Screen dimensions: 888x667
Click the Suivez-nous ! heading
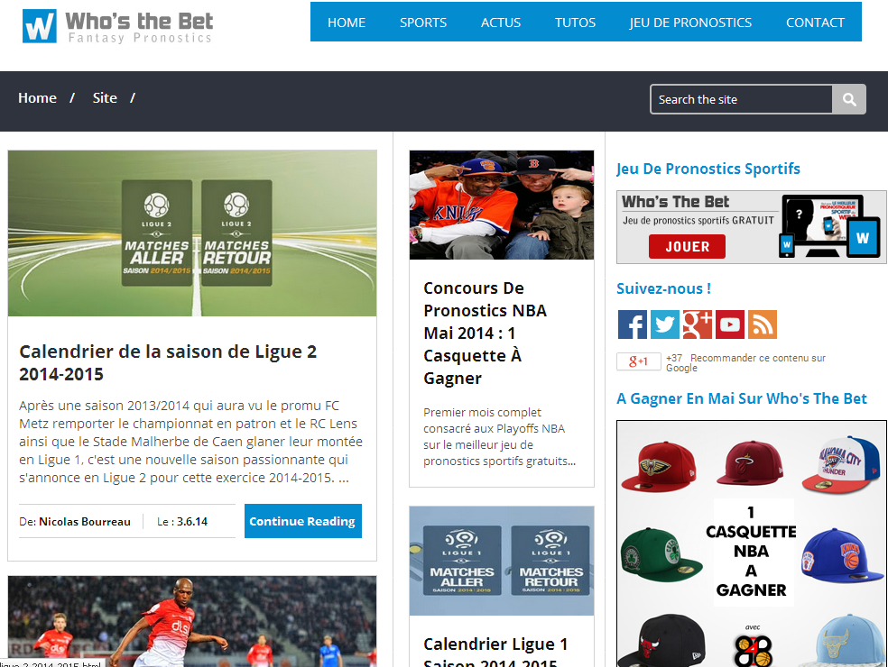click(x=663, y=288)
